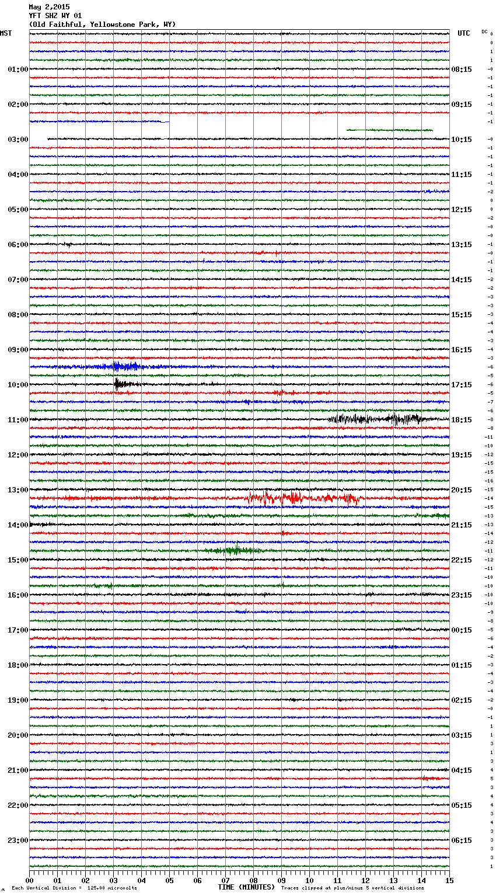496x896 pixels.
Task: Click the 23:15 UTC time label
Action: tap(462, 595)
